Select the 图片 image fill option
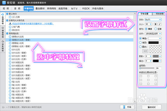The height and width of the screenshot is (111, 167). coord(140,47)
